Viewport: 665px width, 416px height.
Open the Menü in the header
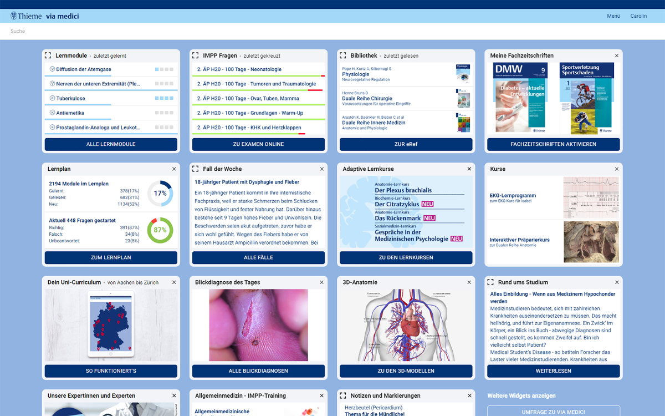(x=613, y=16)
